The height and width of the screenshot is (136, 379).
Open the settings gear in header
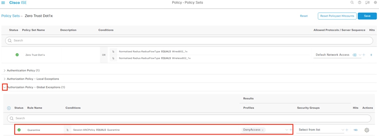pos(375,3)
